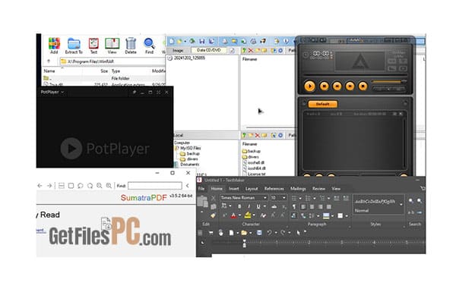Set right alignment in TextMaker

[x=320, y=206]
